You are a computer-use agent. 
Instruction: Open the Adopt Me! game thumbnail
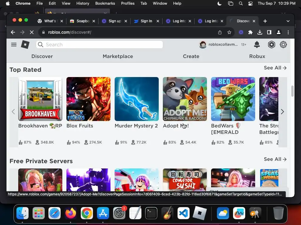point(185,99)
